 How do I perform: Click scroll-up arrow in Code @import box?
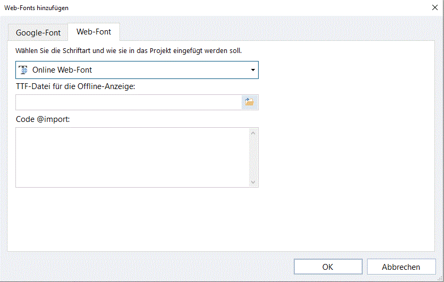tap(253, 133)
